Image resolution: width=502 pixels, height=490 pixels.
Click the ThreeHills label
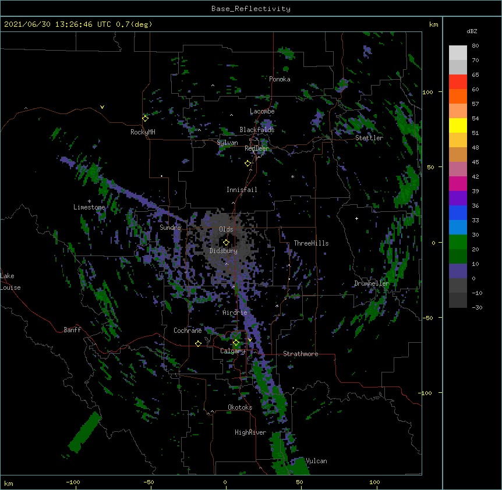(311, 243)
